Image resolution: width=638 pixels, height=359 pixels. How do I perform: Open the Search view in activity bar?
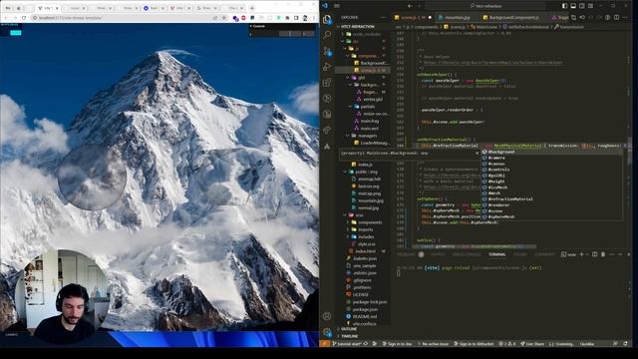[327, 34]
